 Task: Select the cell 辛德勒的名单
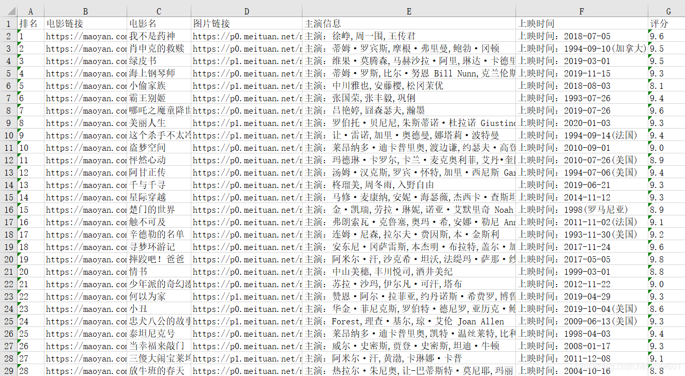pyautogui.click(x=159, y=234)
